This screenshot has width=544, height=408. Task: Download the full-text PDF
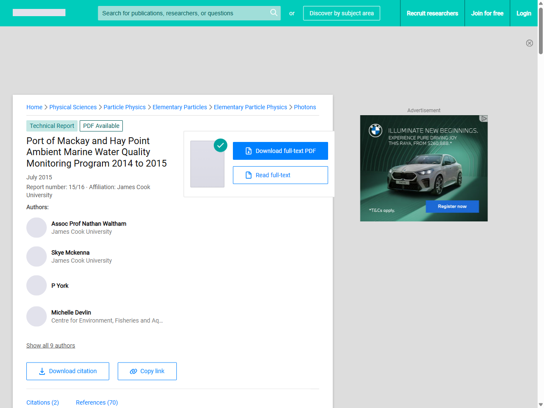pyautogui.click(x=280, y=151)
